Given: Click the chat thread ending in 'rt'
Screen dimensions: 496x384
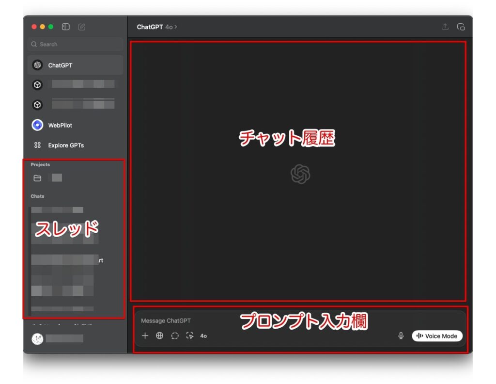Looking at the screenshot, I should (x=67, y=260).
